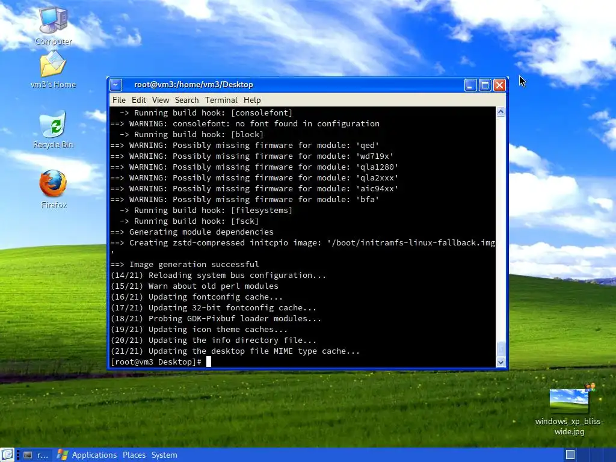Click the 'Running build hook: [block]' line
616x462 pixels.
[x=192, y=134]
